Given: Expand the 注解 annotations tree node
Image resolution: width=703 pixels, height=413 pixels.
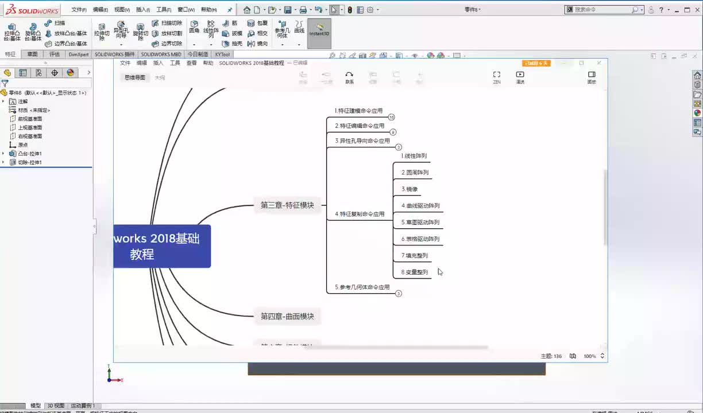Looking at the screenshot, I should (x=3, y=101).
